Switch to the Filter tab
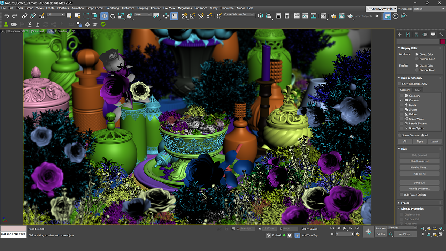Screen dimensions: 446x251 (x=417, y=90)
